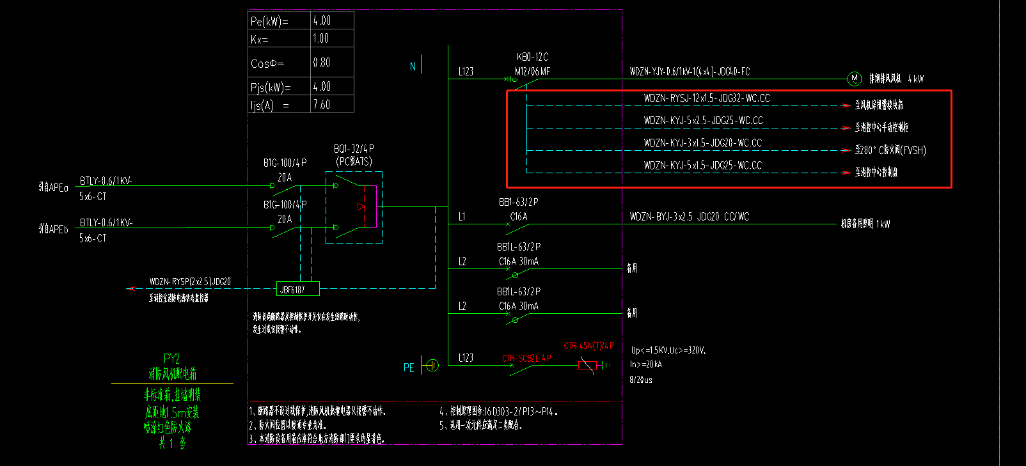The image size is (1026, 466).
Task: Select cable text WDZN-KYJ-5x2.5-JDG25-WC.CC
Action: coord(703,120)
